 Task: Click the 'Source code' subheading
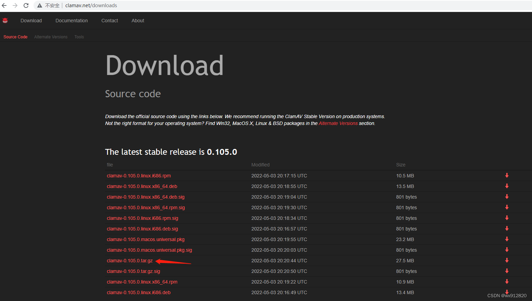coord(133,94)
